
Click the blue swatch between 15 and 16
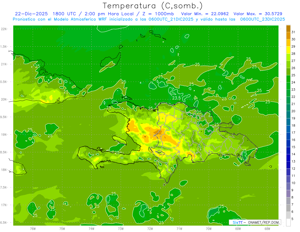pos(288,143)
